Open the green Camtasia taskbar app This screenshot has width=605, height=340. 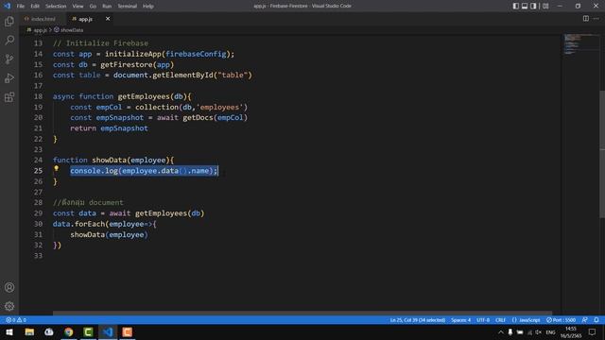coord(88,331)
